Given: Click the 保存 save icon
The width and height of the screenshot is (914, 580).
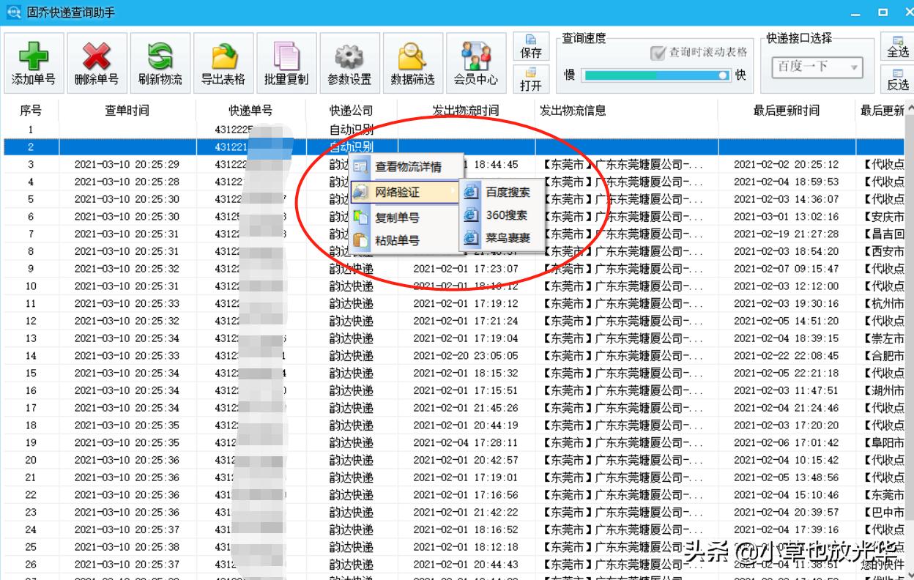Looking at the screenshot, I should 532,45.
